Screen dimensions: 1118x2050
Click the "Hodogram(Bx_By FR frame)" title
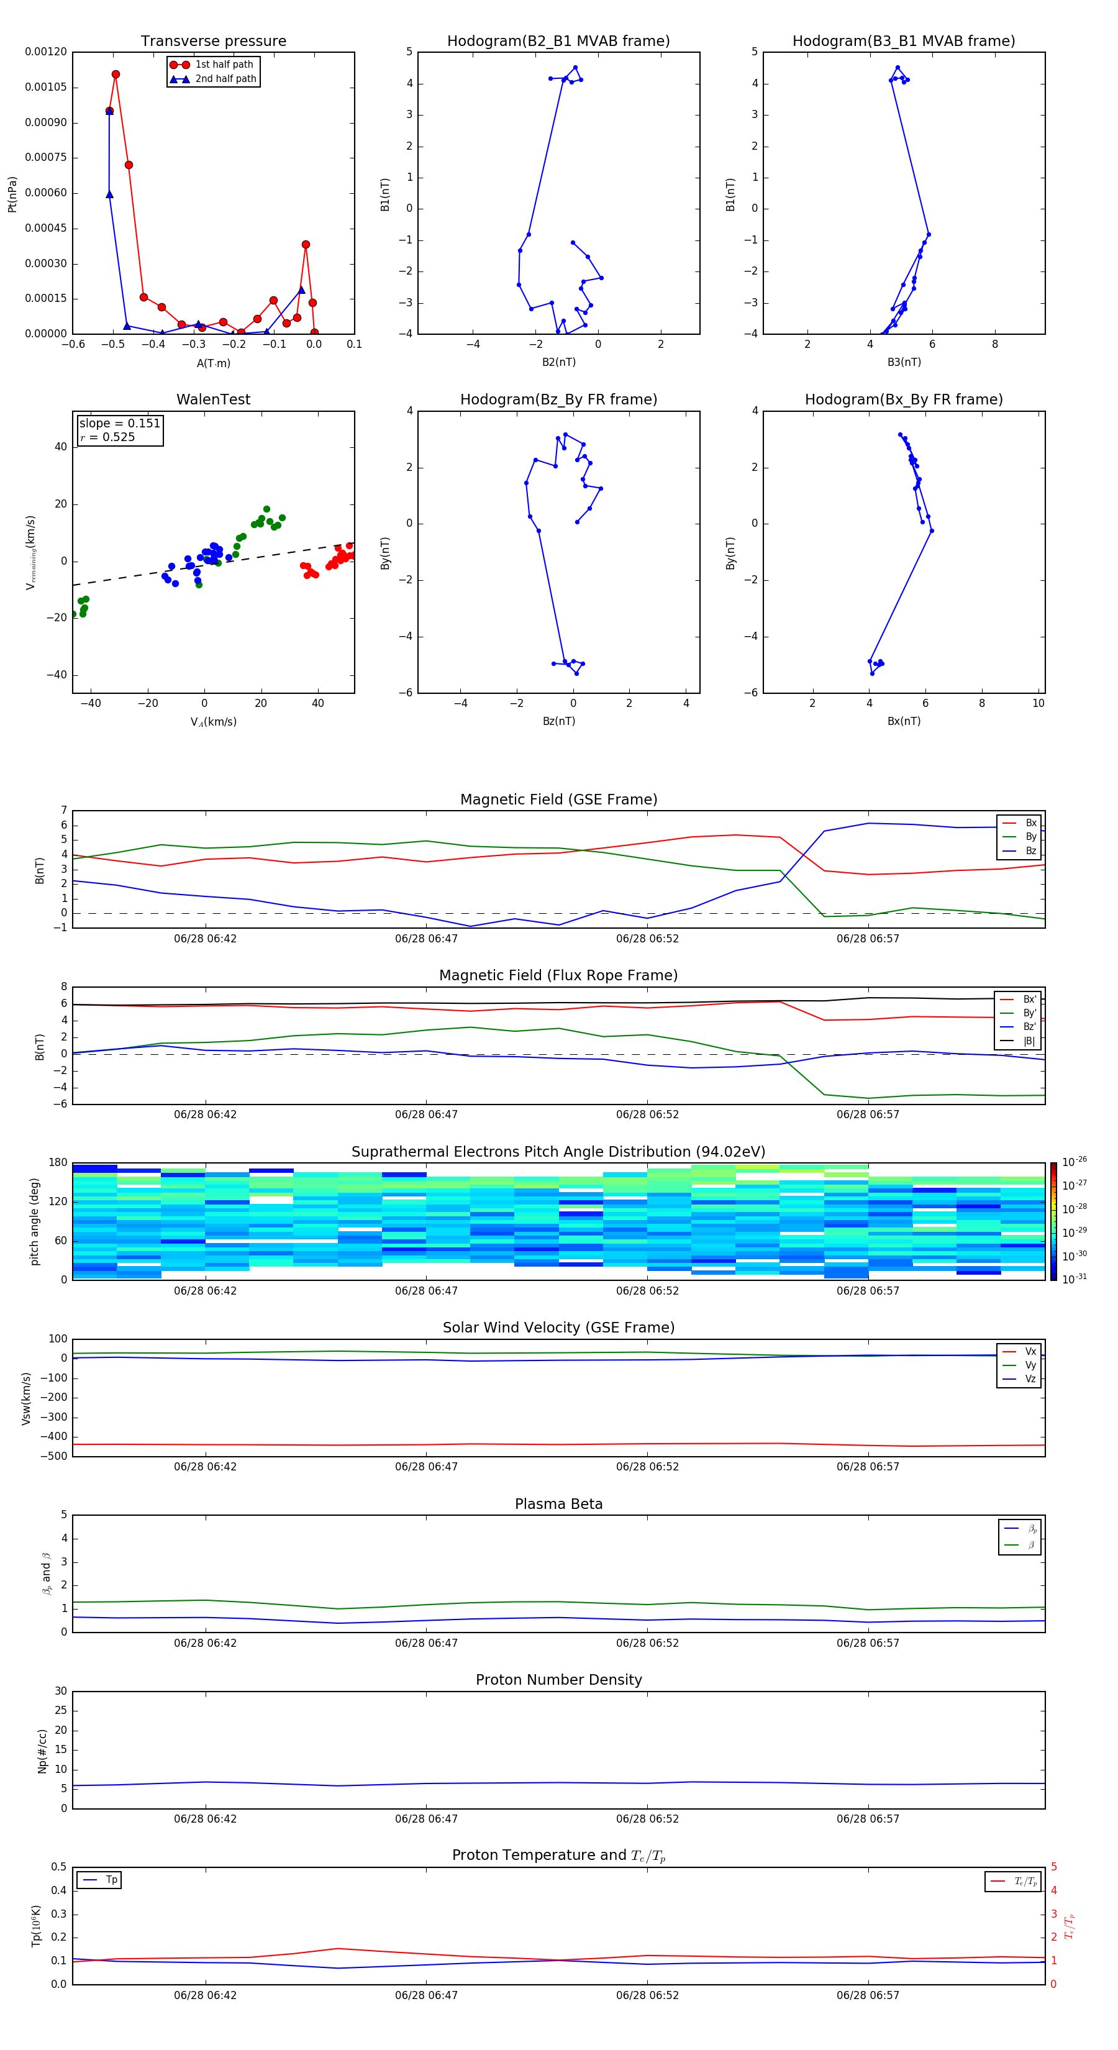pyautogui.click(x=904, y=399)
